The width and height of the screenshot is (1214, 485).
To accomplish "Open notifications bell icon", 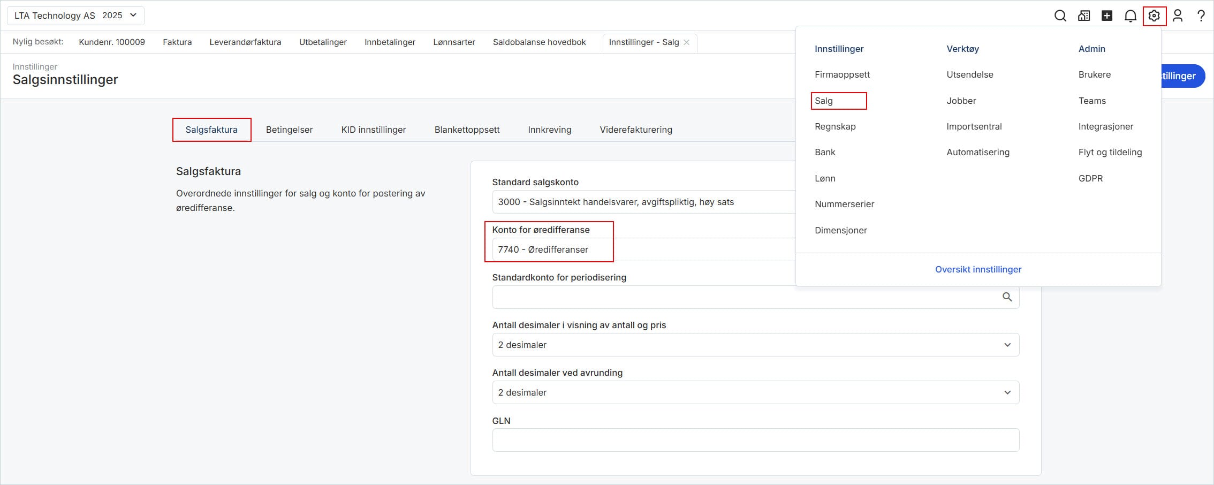I will click(x=1130, y=16).
